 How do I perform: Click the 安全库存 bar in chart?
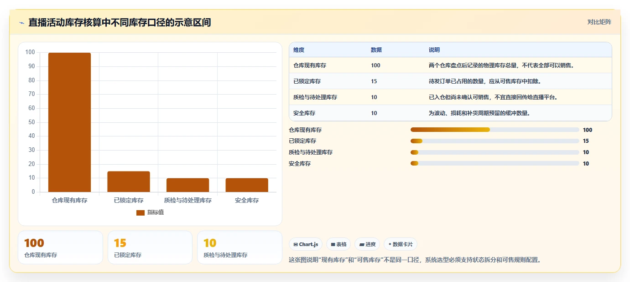pos(247,185)
